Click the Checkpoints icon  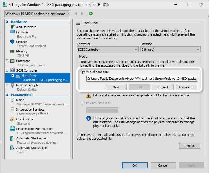12,119
